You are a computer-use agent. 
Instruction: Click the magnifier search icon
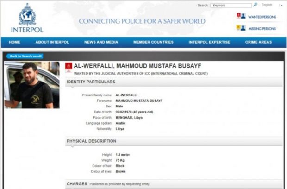255,5
